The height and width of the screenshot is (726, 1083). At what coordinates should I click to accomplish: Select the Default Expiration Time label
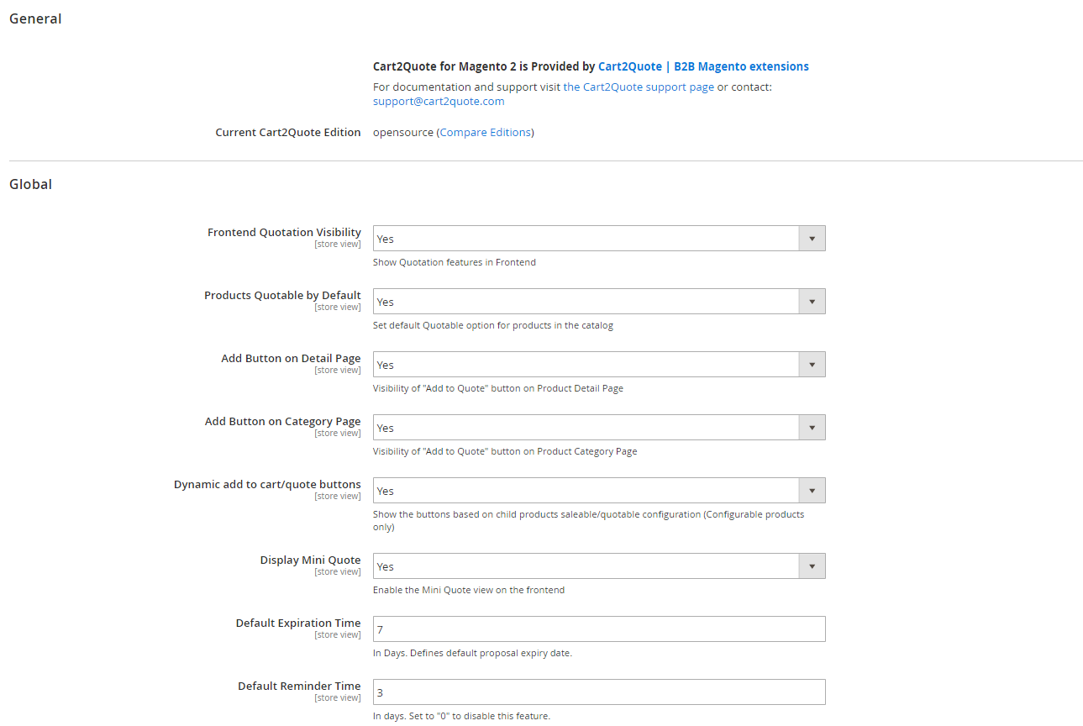(x=298, y=623)
